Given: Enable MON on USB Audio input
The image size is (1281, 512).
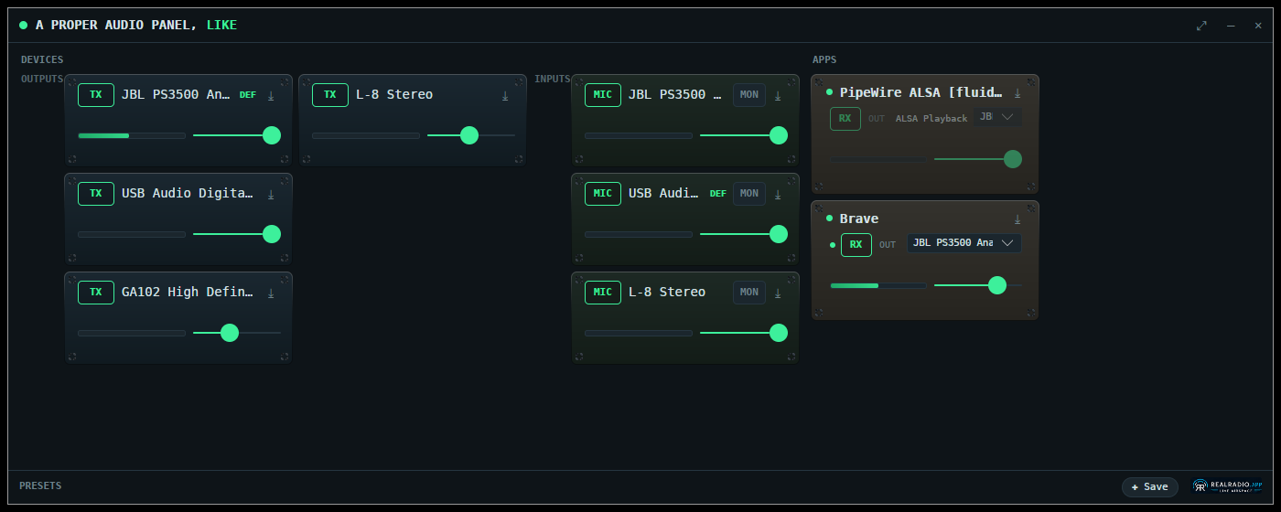Looking at the screenshot, I should [x=749, y=194].
